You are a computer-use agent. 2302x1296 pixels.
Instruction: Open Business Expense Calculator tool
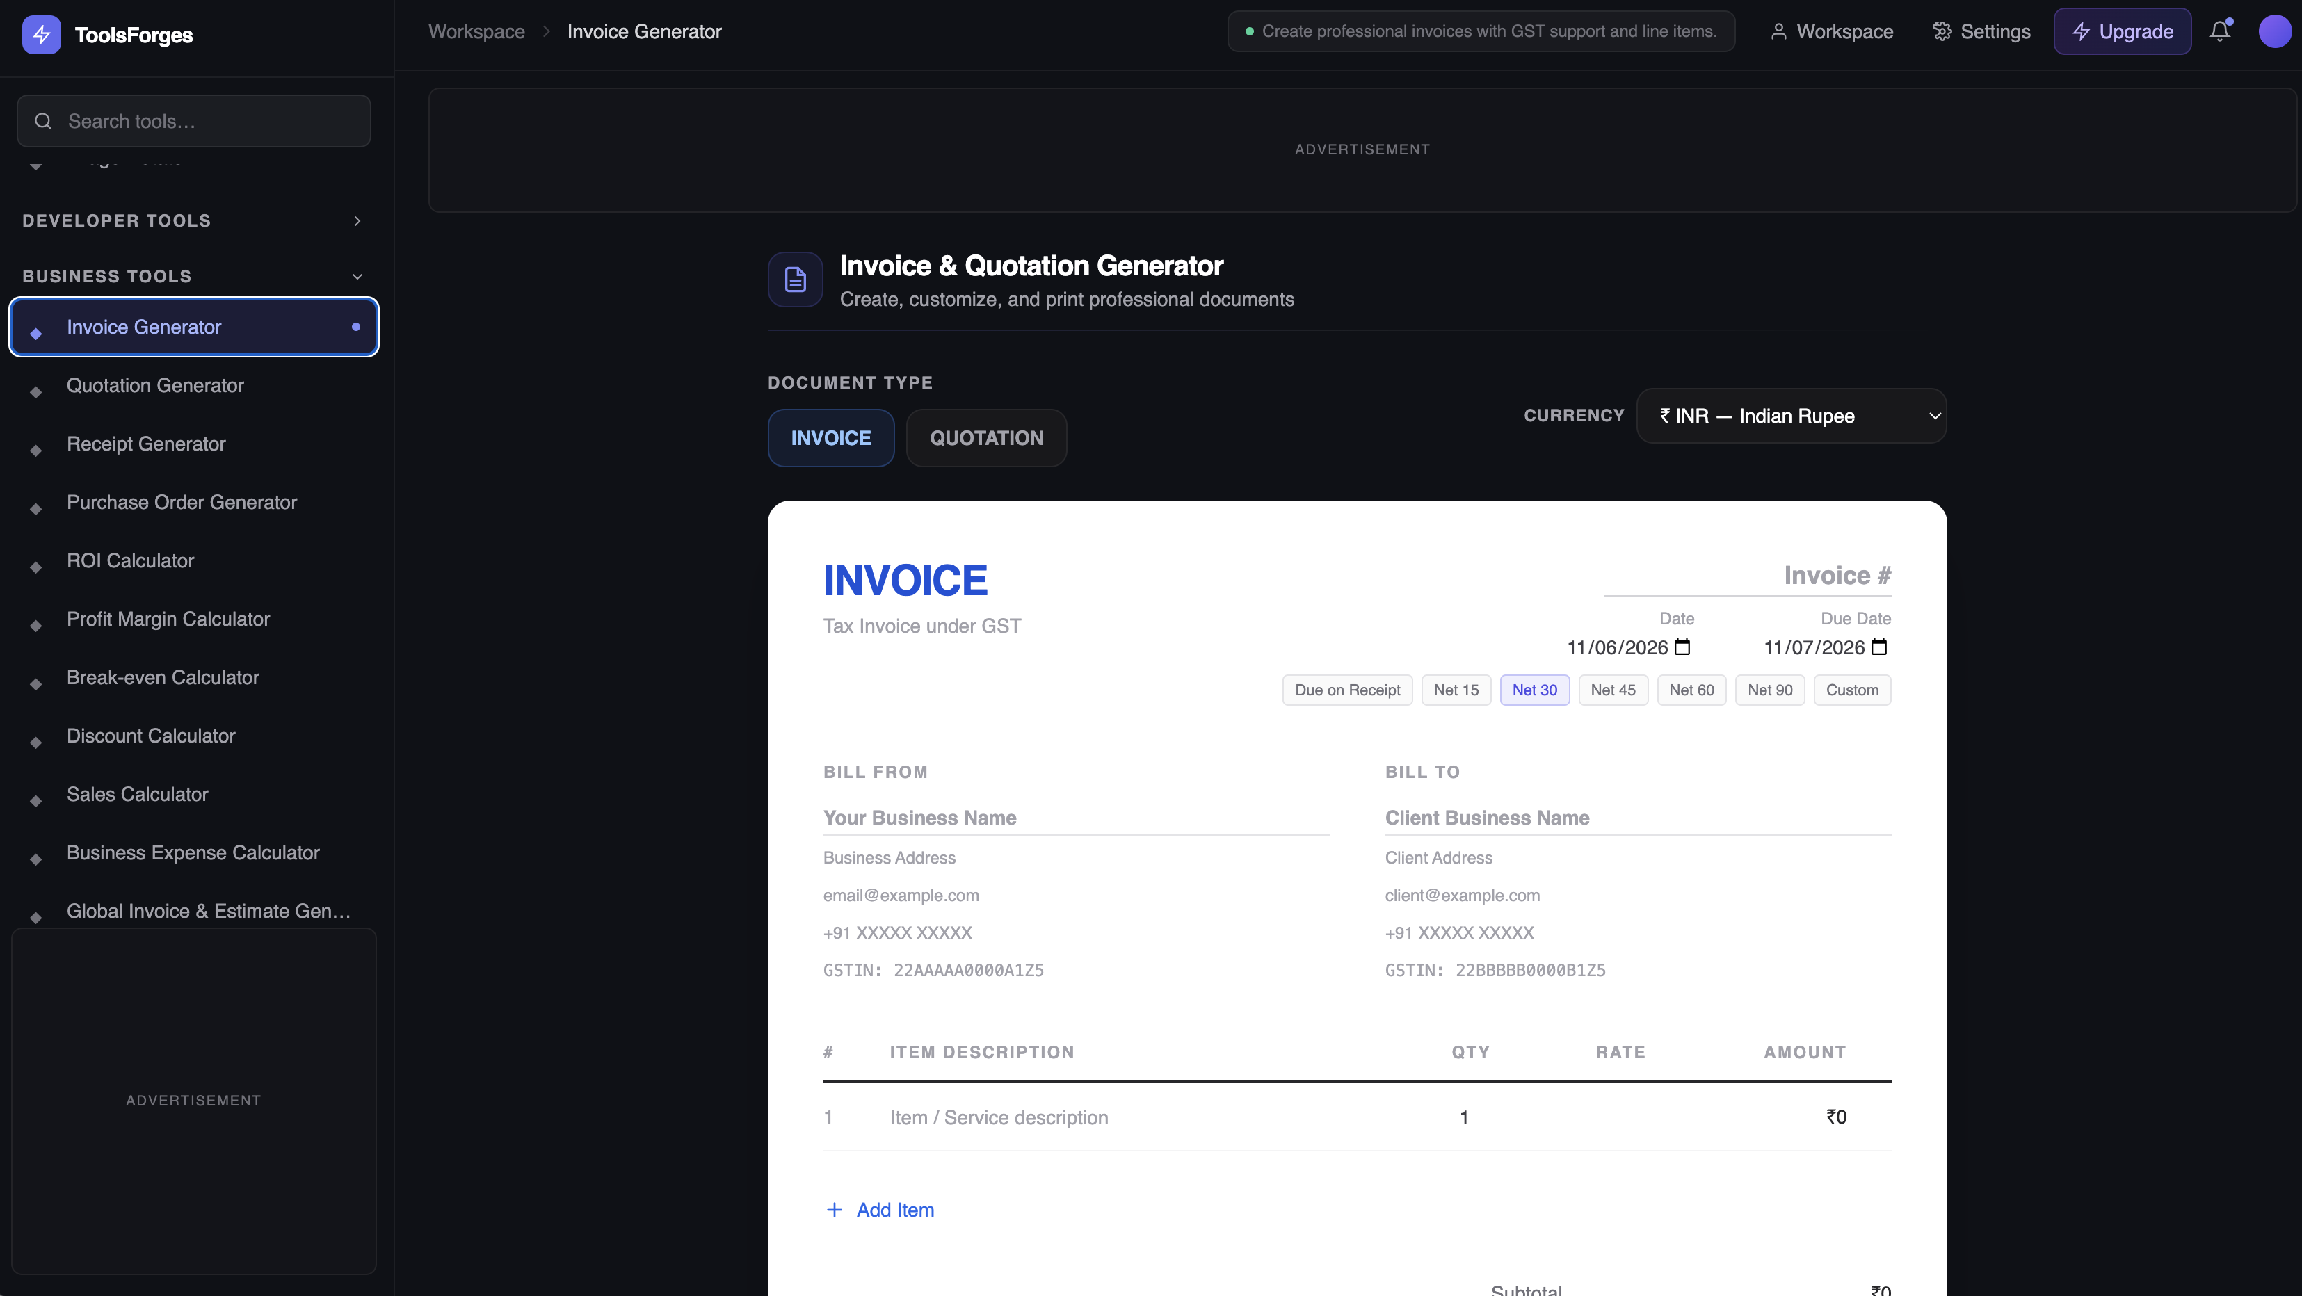(x=193, y=853)
